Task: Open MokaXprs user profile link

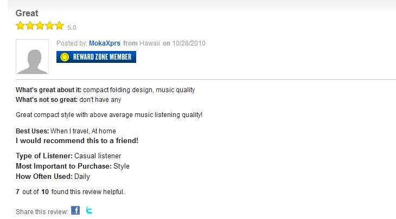Action: (x=105, y=43)
